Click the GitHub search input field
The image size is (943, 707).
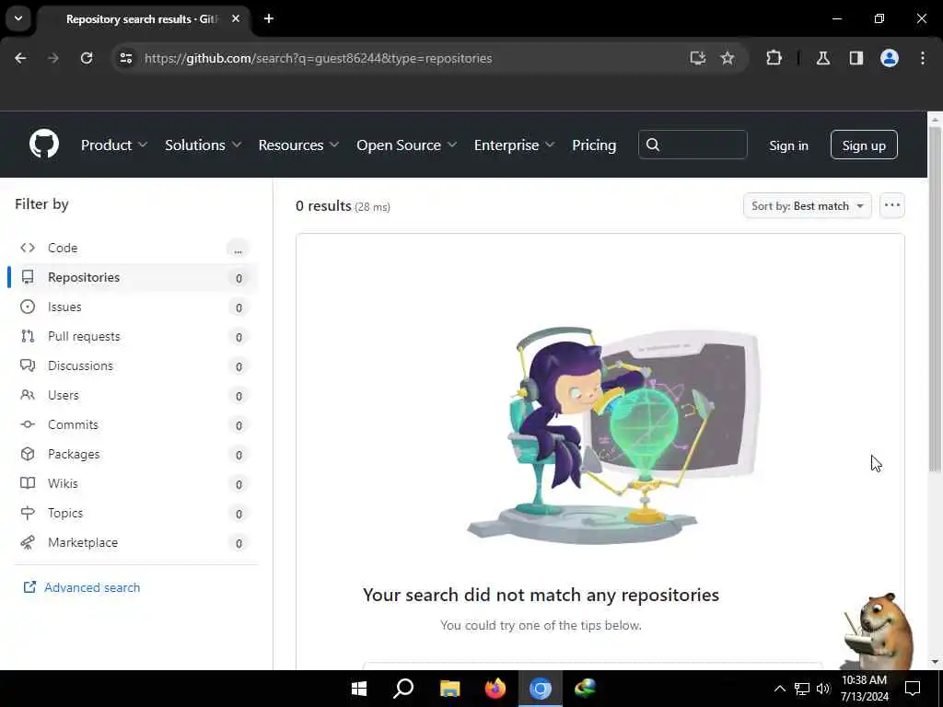pos(693,145)
